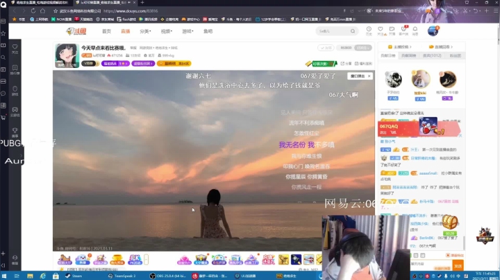Close the floating window with its X
500x280 pixels.
pos(369,76)
